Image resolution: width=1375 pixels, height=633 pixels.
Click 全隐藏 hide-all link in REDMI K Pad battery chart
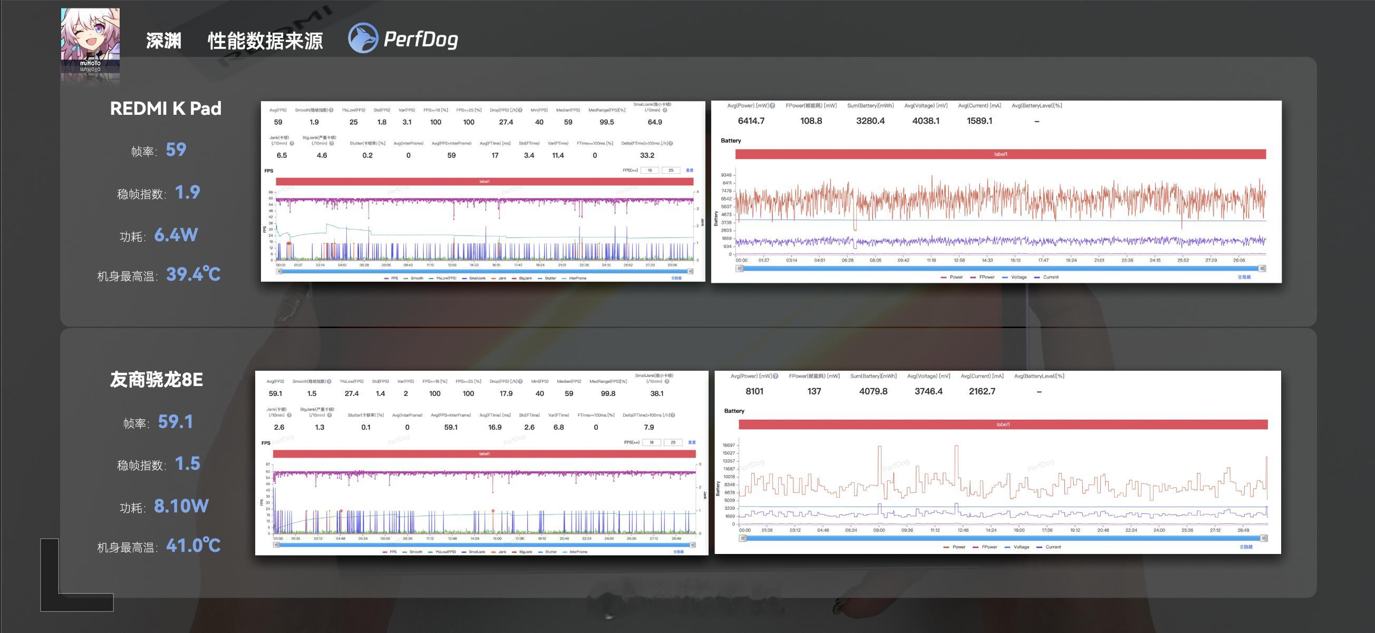click(x=1244, y=277)
